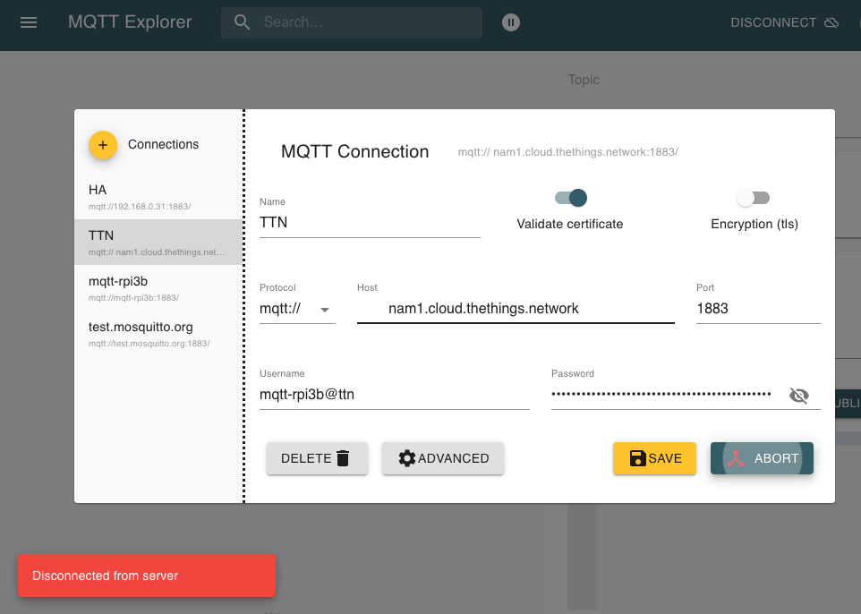Screen dimensions: 861x614
Task: Select the mqtt-rpi3b connection
Action: [158, 288]
